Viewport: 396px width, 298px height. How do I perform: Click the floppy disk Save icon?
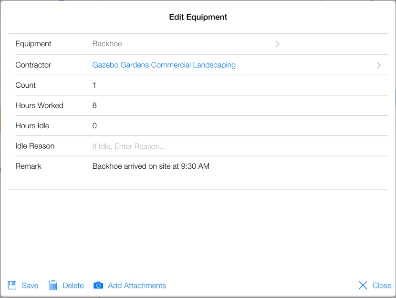(x=12, y=285)
